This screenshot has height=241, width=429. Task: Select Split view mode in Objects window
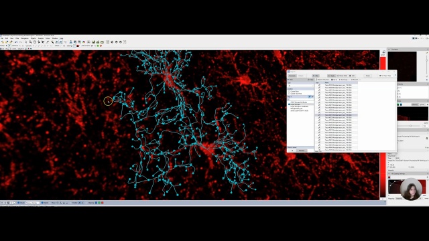pyautogui.click(x=352, y=76)
